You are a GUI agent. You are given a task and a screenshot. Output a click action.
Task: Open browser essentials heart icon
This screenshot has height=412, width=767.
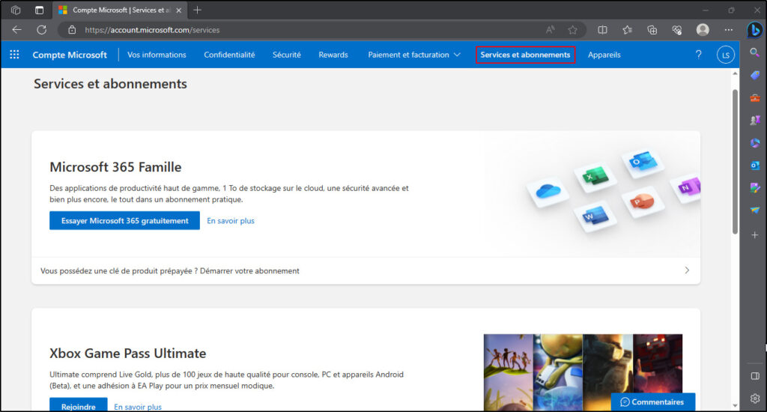click(x=677, y=30)
